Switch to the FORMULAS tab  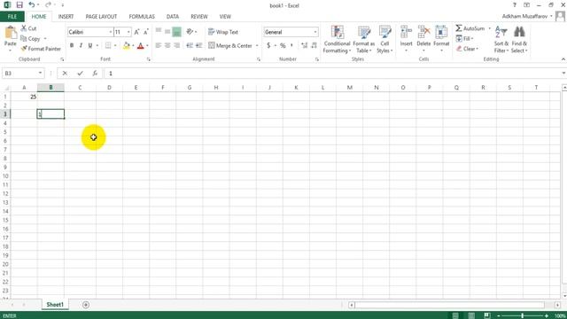click(142, 17)
